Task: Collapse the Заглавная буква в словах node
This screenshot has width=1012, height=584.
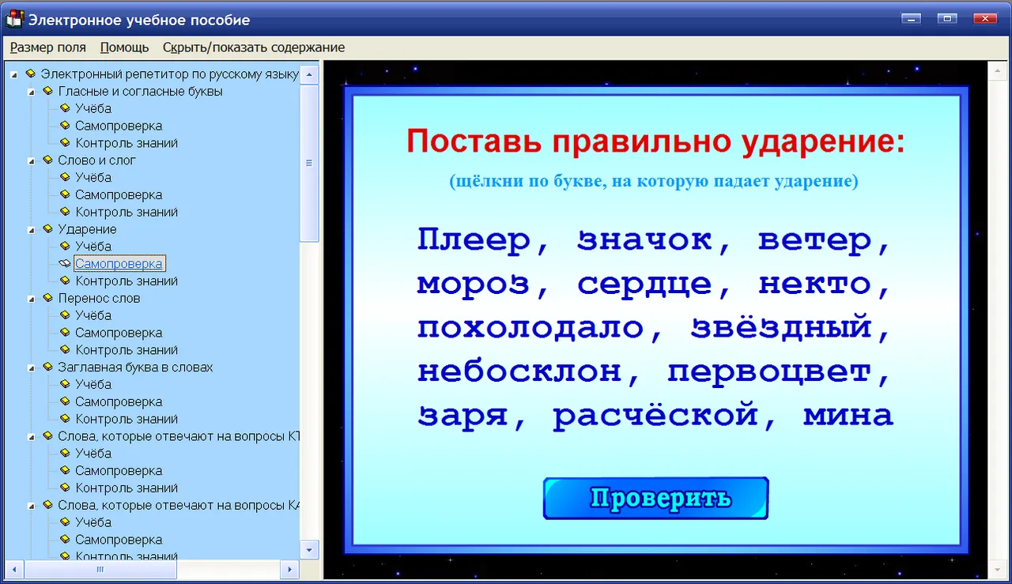Action: coord(32,368)
